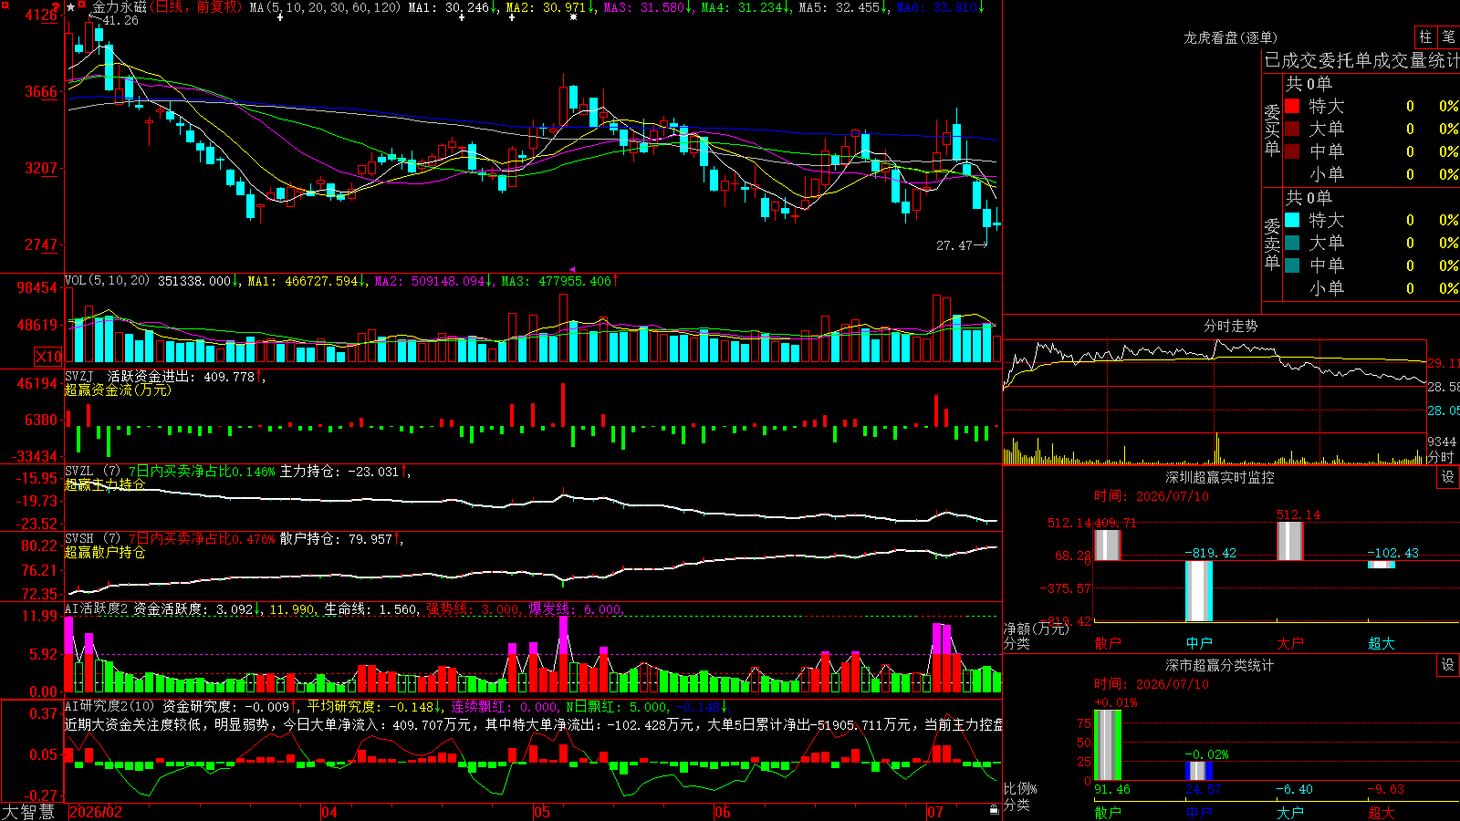1460x821 pixels.
Task: Click the 中户 -0.02% bar in 分类统计
Action: tap(1198, 771)
